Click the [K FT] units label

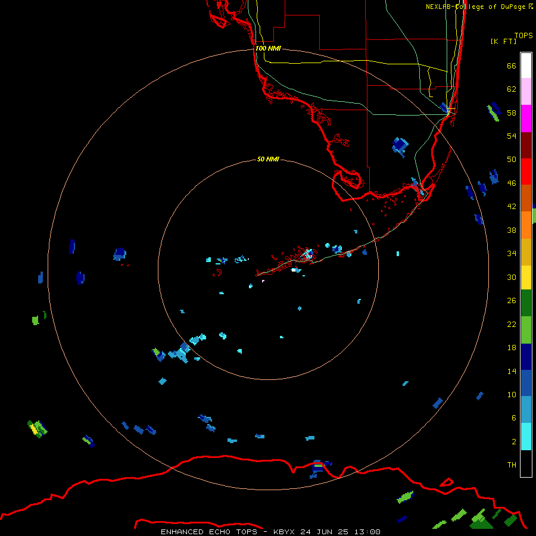coord(503,41)
